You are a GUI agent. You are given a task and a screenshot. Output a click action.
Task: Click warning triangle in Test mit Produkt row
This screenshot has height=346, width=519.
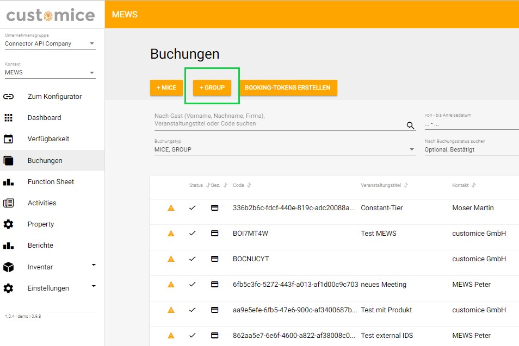click(x=171, y=310)
